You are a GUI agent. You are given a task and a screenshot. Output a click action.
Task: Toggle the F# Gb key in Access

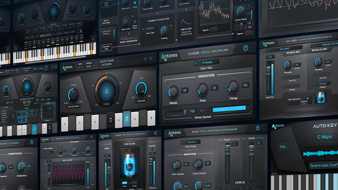point(111,120)
